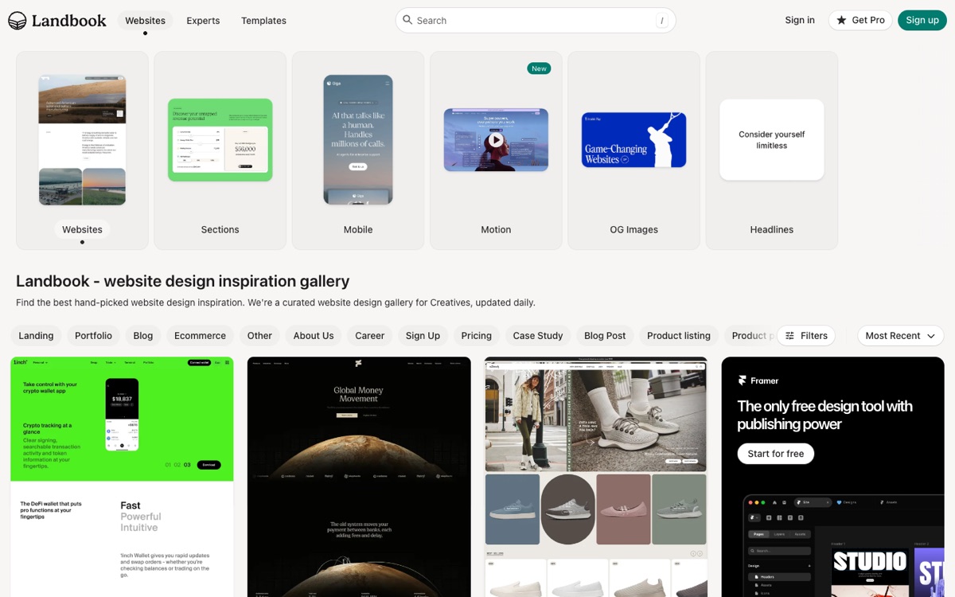Viewport: 955px width, 597px height.
Task: Select the Websites category card
Action: click(82, 150)
